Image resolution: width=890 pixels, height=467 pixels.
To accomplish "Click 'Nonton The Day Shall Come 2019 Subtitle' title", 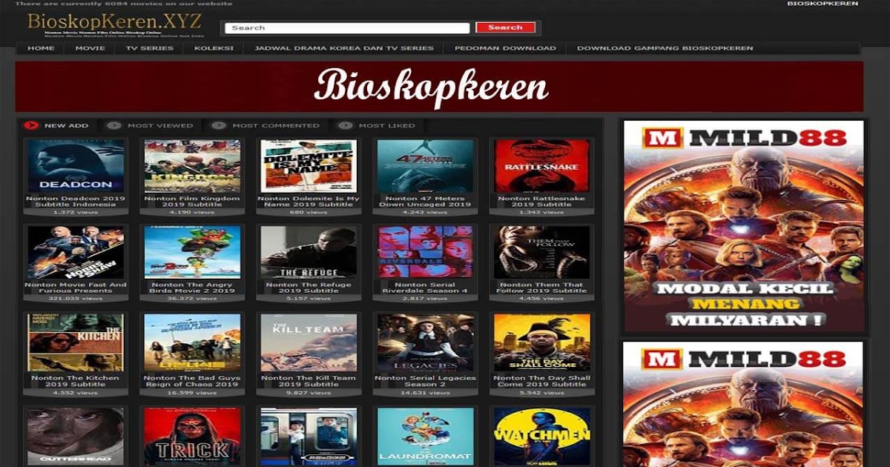I will (x=541, y=381).
